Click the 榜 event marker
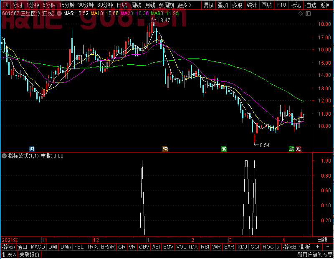 coord(165,149)
